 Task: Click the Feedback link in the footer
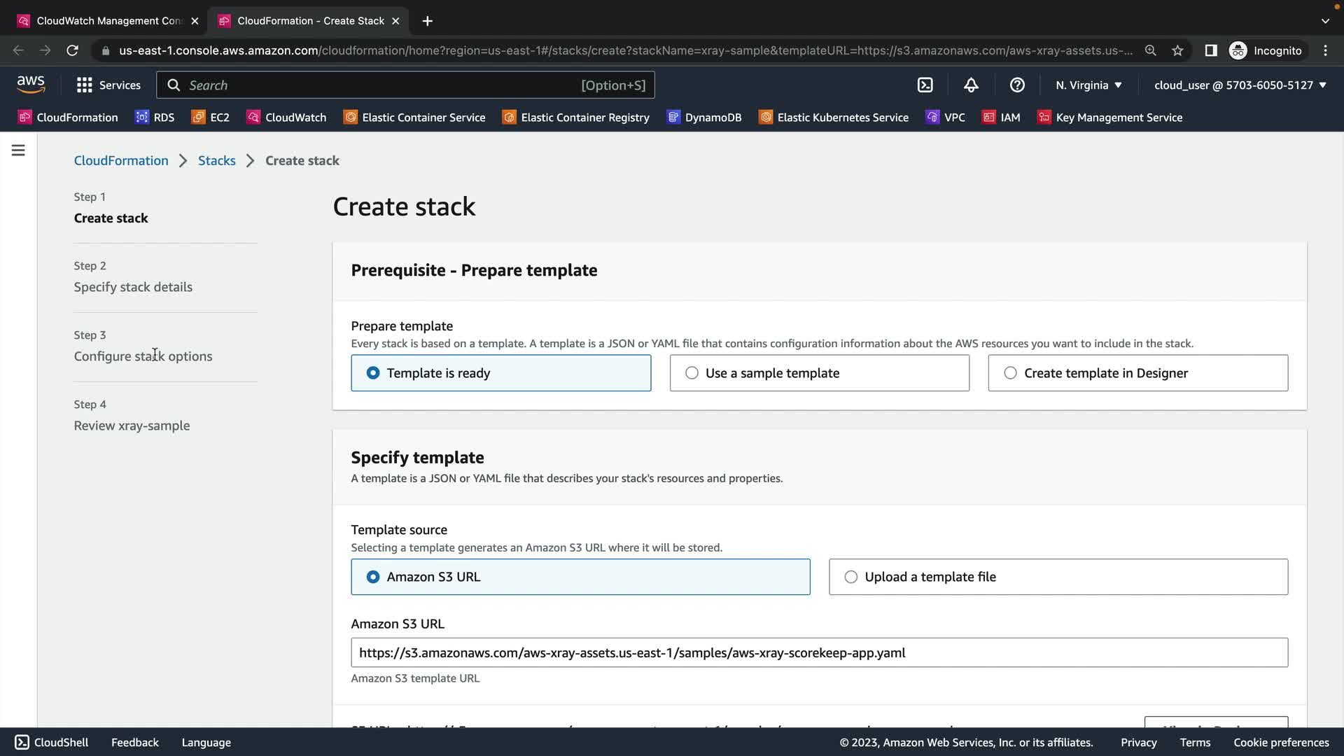[134, 742]
